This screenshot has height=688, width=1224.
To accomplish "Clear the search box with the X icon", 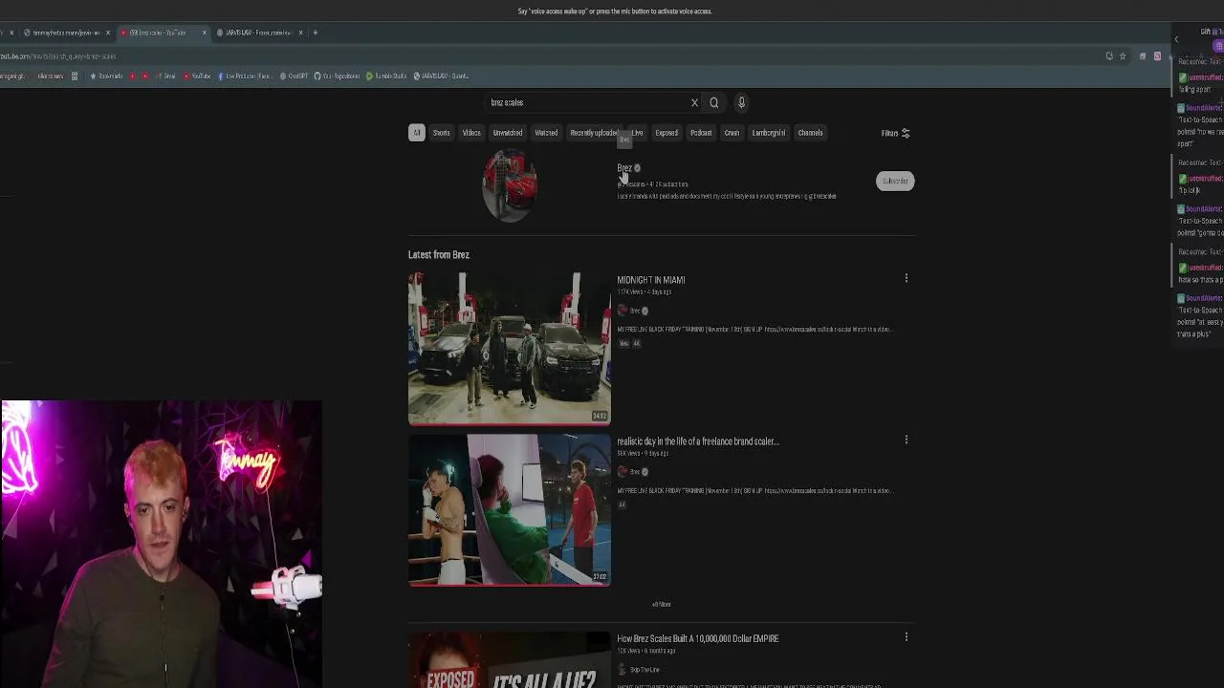I will (x=694, y=102).
